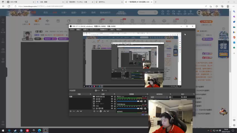
Task: Pop out the Audio Mixer dock panel
Action: (147, 94)
